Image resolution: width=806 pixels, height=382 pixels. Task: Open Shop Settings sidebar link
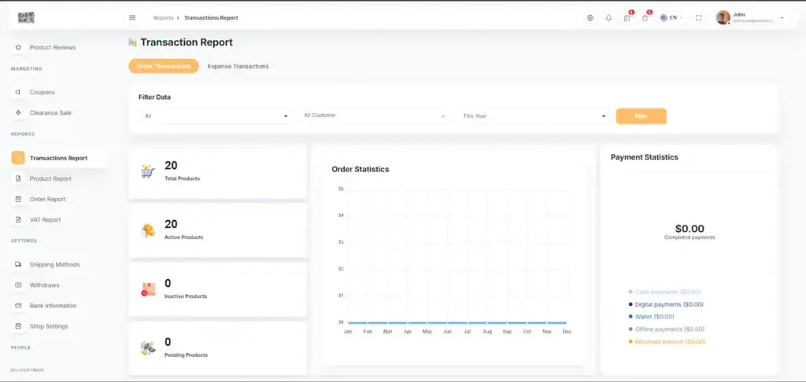click(x=49, y=326)
